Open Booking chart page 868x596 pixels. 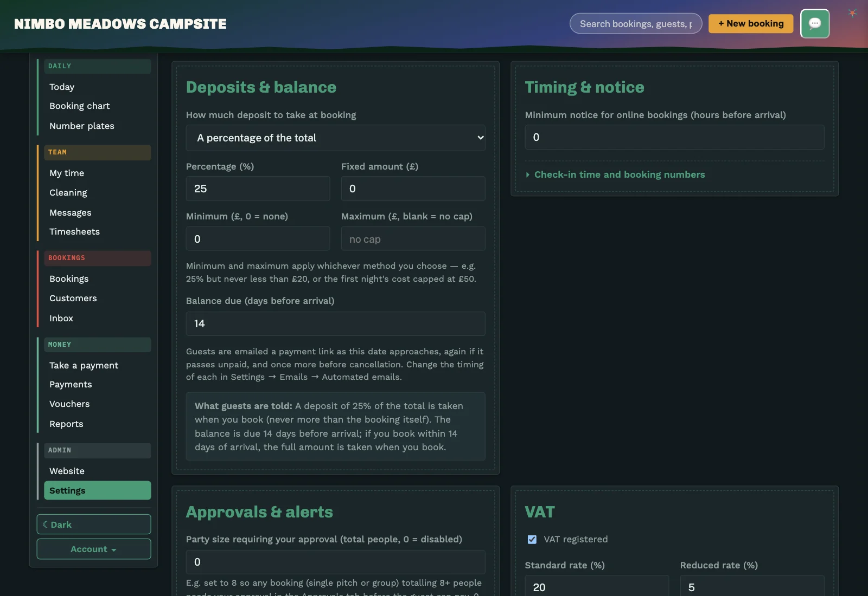(x=97, y=106)
